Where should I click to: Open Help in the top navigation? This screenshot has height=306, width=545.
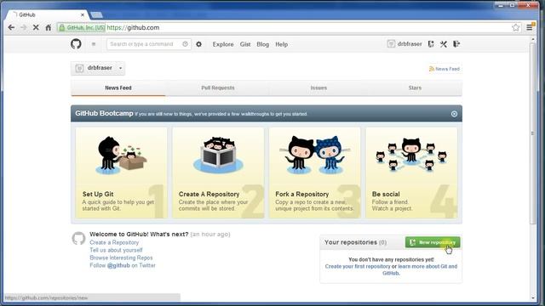point(282,44)
